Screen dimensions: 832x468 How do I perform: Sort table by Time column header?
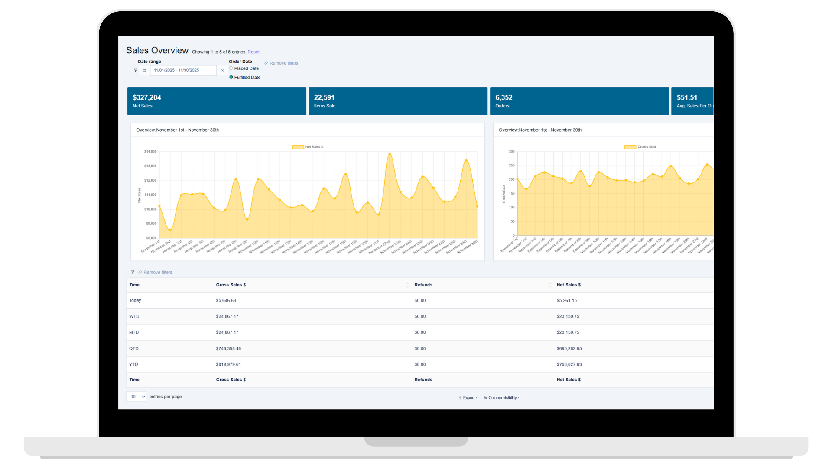point(134,285)
